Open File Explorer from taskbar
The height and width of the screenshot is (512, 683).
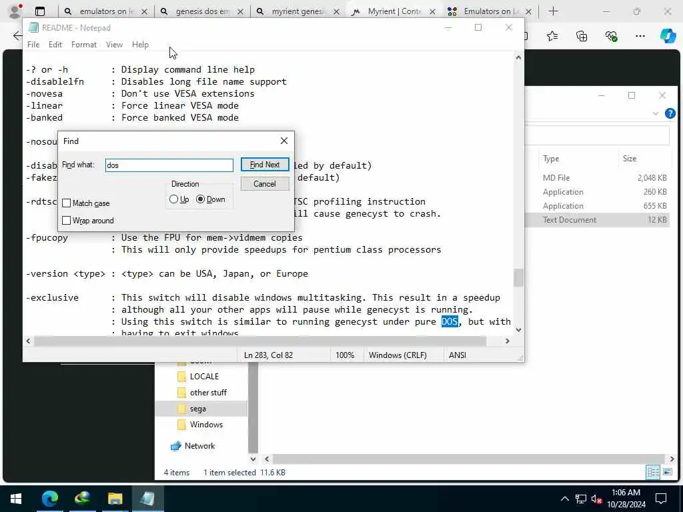[x=115, y=499]
